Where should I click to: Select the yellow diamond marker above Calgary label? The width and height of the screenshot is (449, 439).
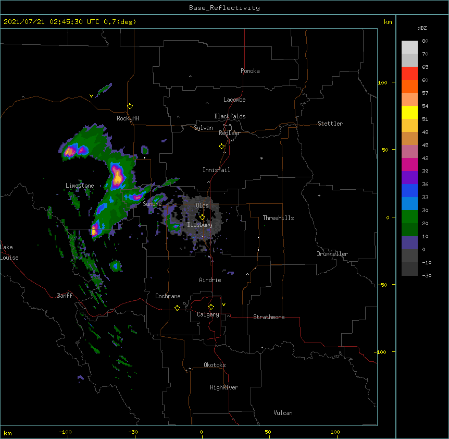point(211,307)
